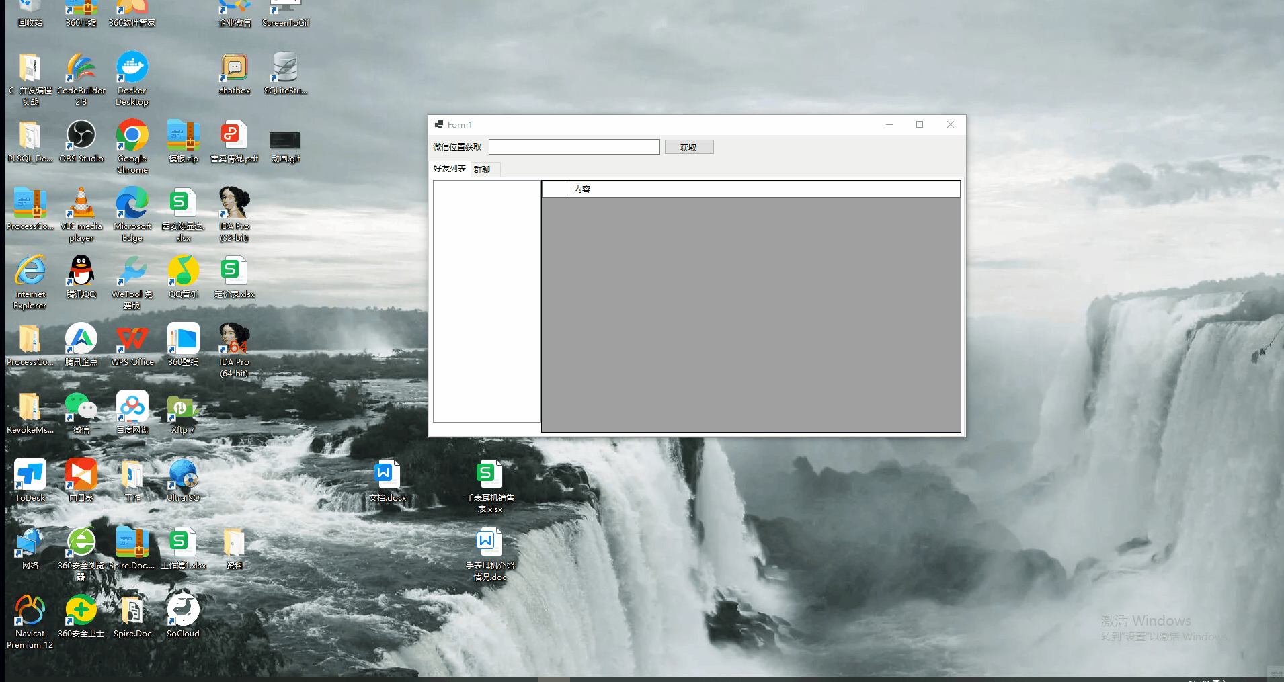
Task: Select the 好友列表 tab
Action: (x=449, y=169)
